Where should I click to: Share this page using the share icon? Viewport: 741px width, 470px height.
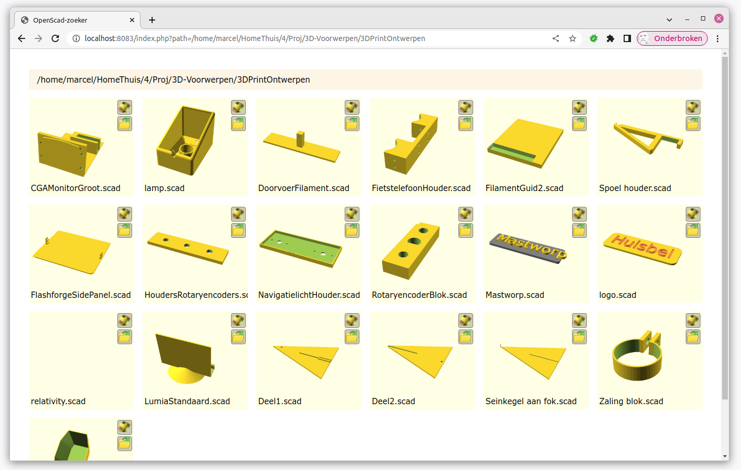[556, 38]
